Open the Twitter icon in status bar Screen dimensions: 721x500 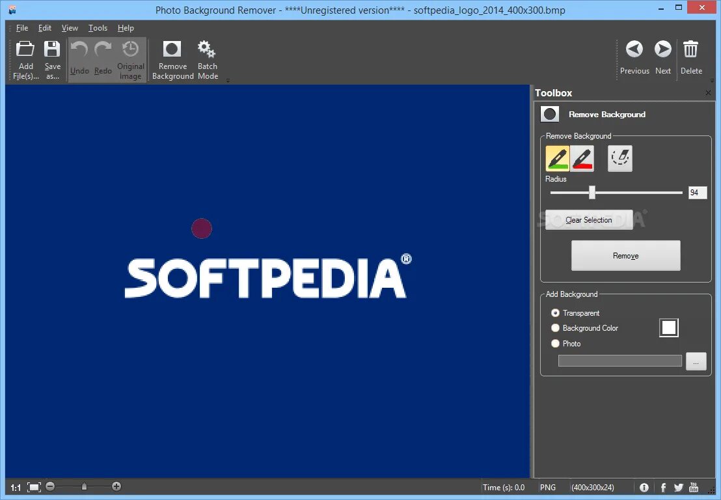pyautogui.click(x=679, y=488)
